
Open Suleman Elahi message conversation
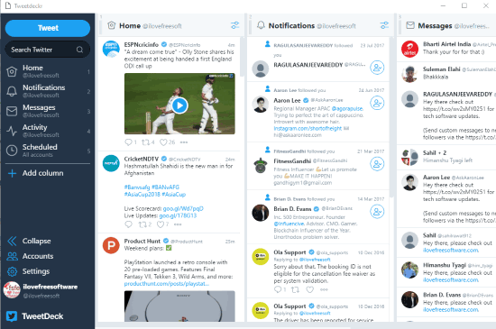pos(446,73)
